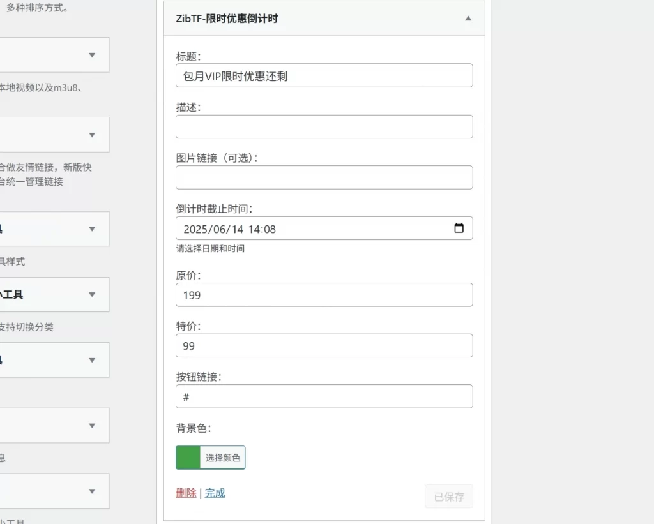
Task: Expand the dropdown below 支持切换分类
Action: (54, 359)
